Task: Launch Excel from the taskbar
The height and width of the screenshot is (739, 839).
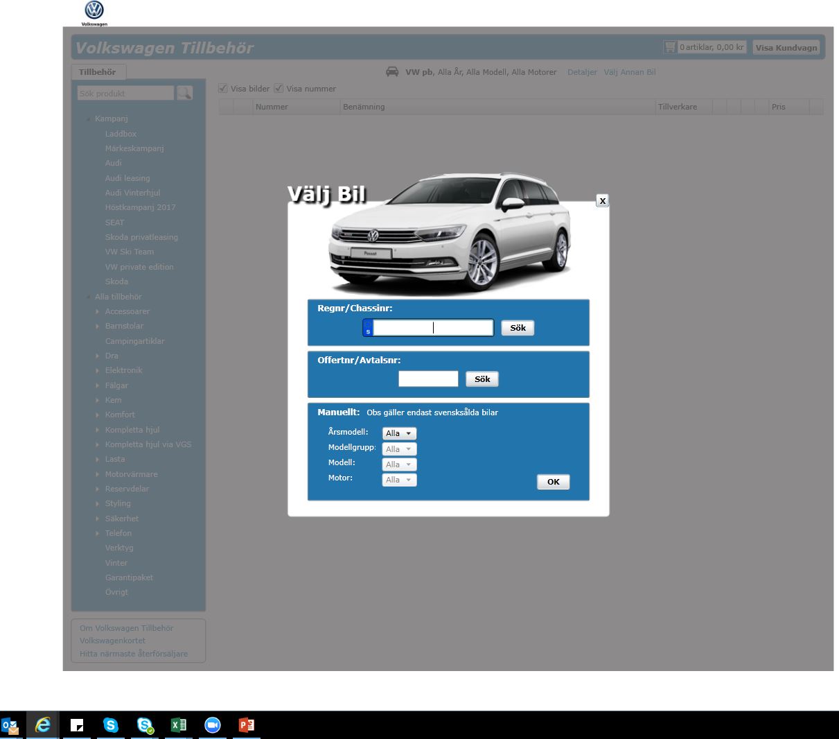Action: pyautogui.click(x=178, y=725)
